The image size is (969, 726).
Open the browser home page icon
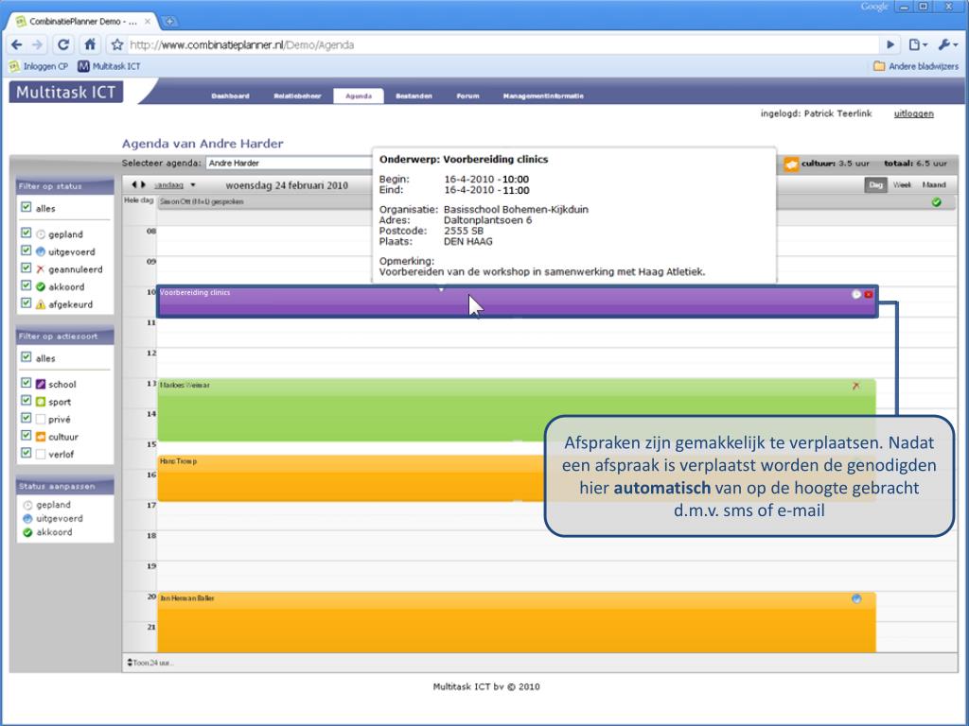(x=90, y=45)
